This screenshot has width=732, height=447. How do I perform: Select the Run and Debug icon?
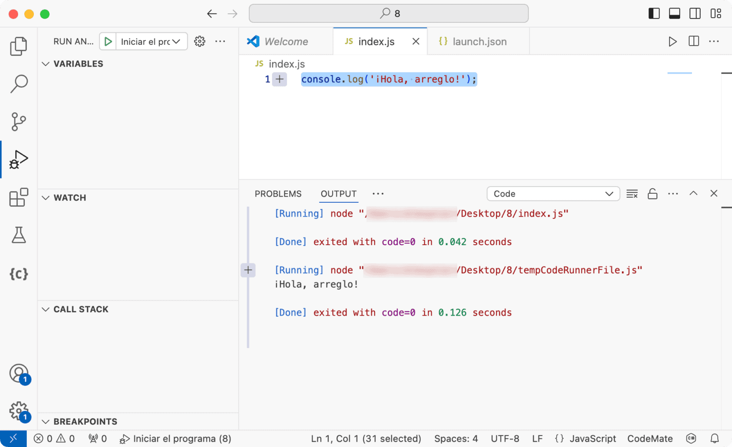click(x=18, y=159)
